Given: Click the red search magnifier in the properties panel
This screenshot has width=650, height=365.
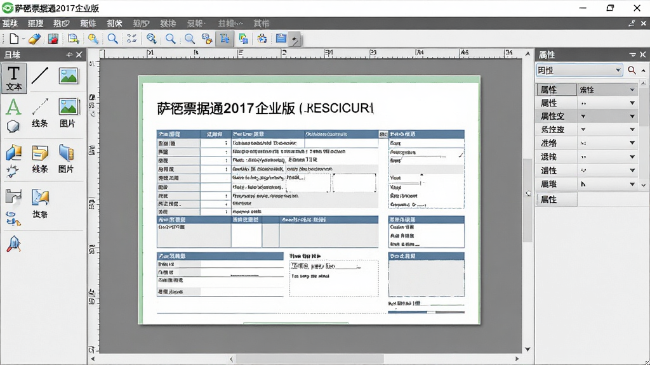Looking at the screenshot, I should click(632, 70).
